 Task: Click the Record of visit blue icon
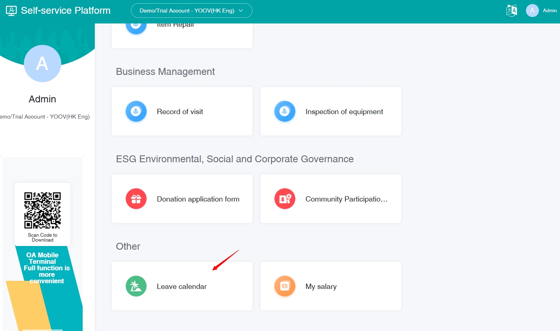136,111
